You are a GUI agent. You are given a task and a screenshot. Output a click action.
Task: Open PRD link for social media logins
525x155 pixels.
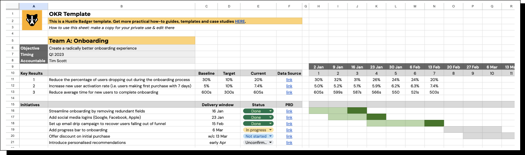289,117
